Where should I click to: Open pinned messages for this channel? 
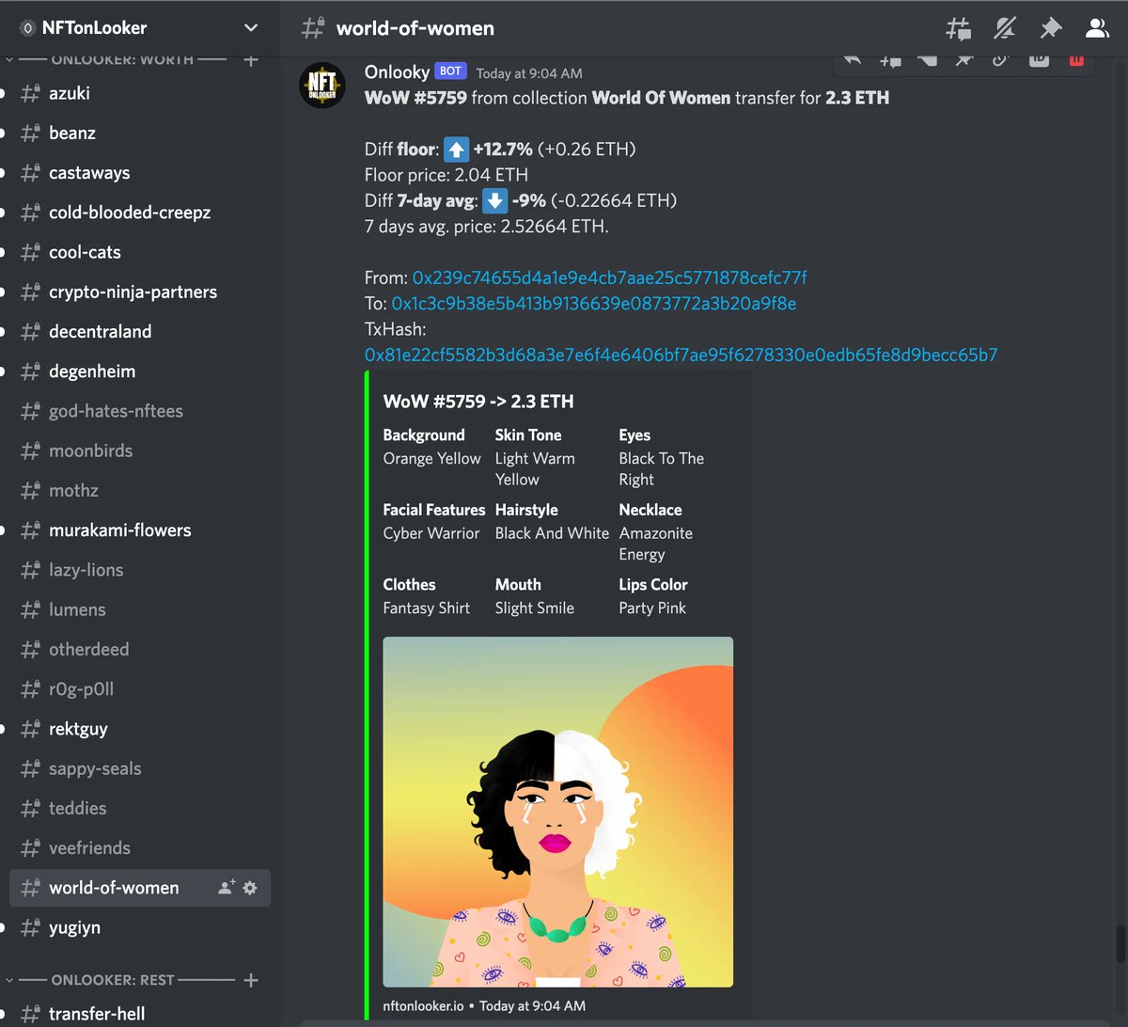click(x=1051, y=28)
